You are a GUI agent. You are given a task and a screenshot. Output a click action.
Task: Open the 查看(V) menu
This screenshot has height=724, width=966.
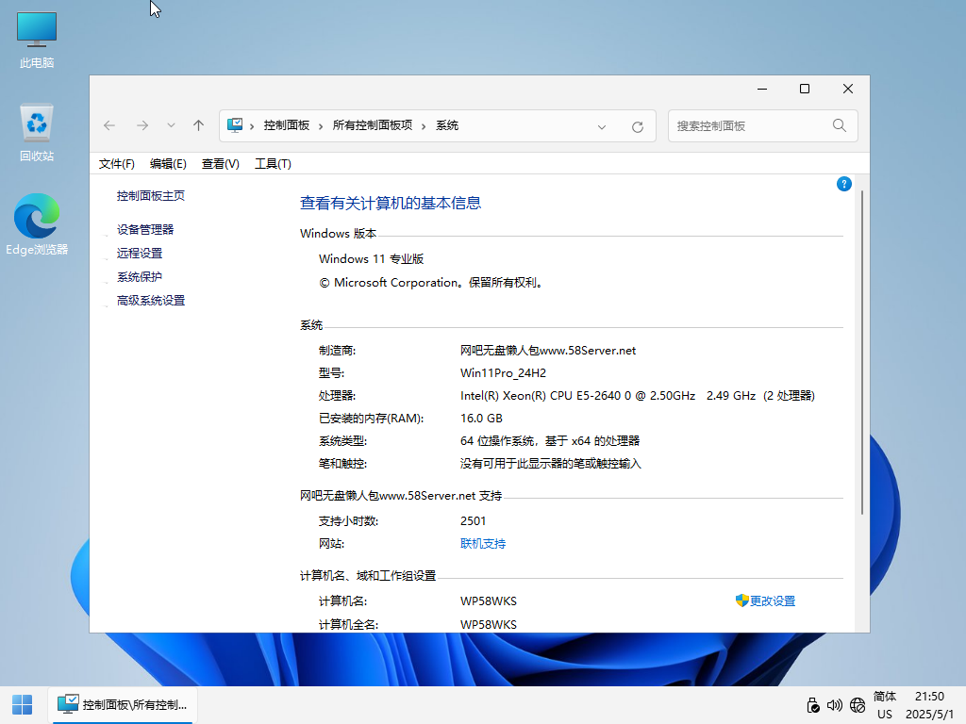[221, 164]
